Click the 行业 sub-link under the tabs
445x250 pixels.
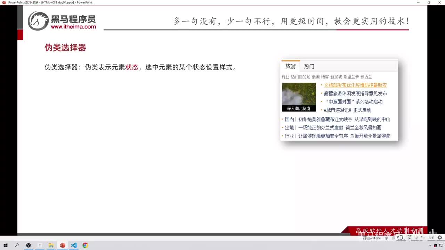pos(285,77)
